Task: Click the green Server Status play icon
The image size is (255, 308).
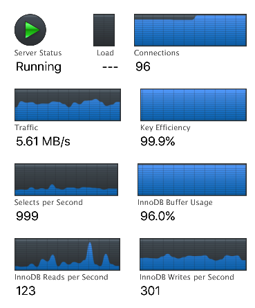Action: coord(30,30)
